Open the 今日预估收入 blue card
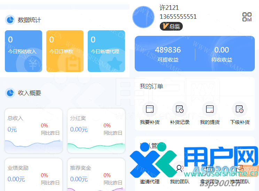The width and height of the screenshot is (259, 191). click(23, 51)
